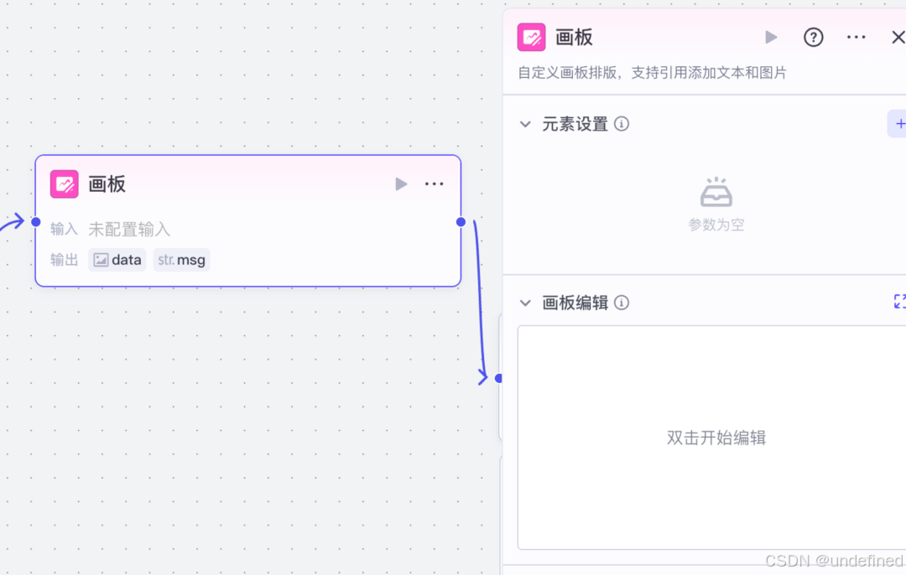Click the 输出 label on the node
906x575 pixels.
[x=64, y=260]
